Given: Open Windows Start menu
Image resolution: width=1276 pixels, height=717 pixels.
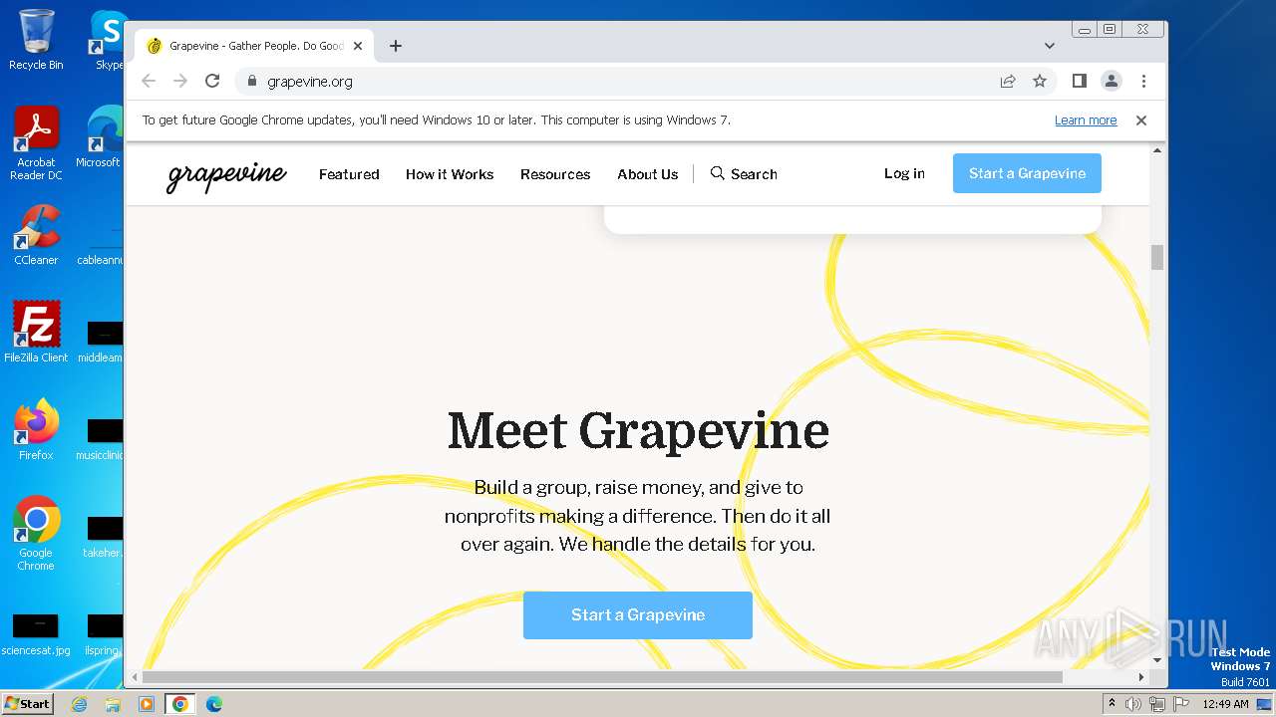Looking at the screenshot, I should click(x=27, y=704).
